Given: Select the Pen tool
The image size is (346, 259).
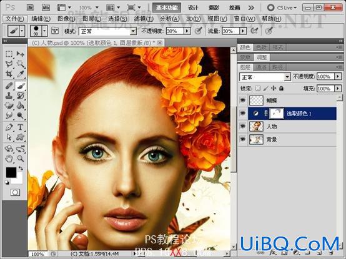Looking at the screenshot, I should pyautogui.click(x=9, y=127).
